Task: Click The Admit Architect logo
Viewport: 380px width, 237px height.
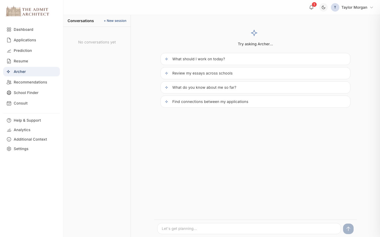Action: coord(27,11)
